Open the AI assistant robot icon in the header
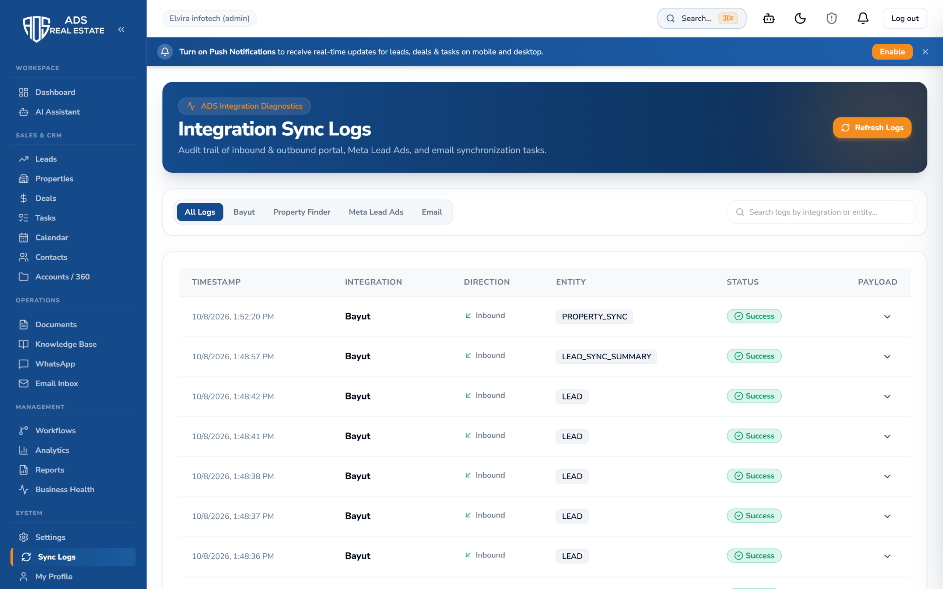 (768, 18)
